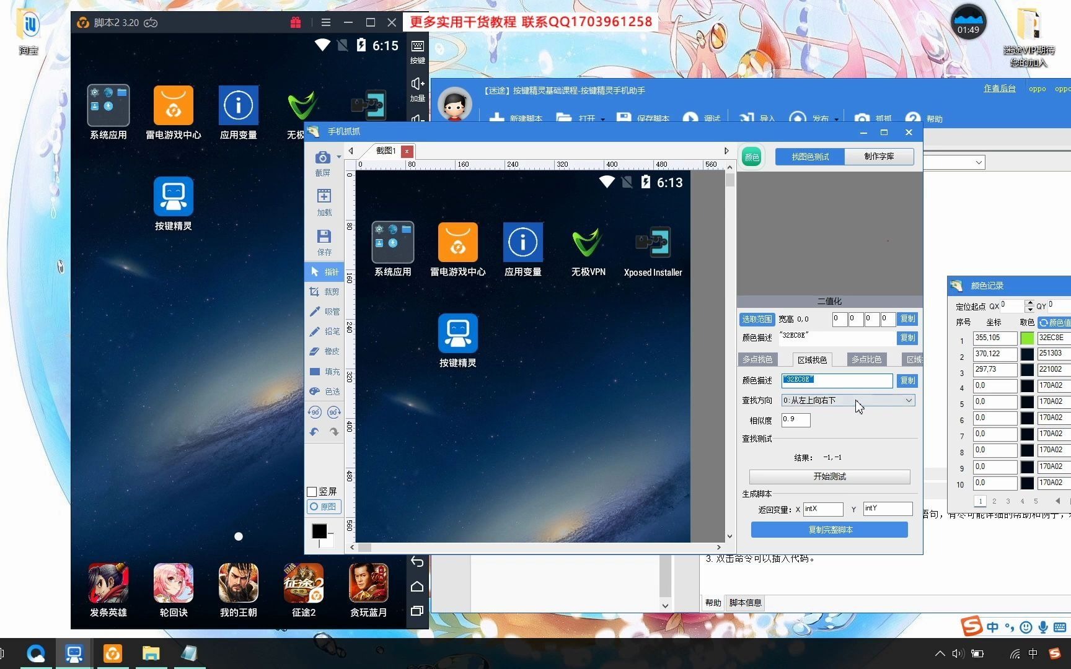Switch to the 制作字库 tab
The image size is (1071, 669).
coord(879,157)
